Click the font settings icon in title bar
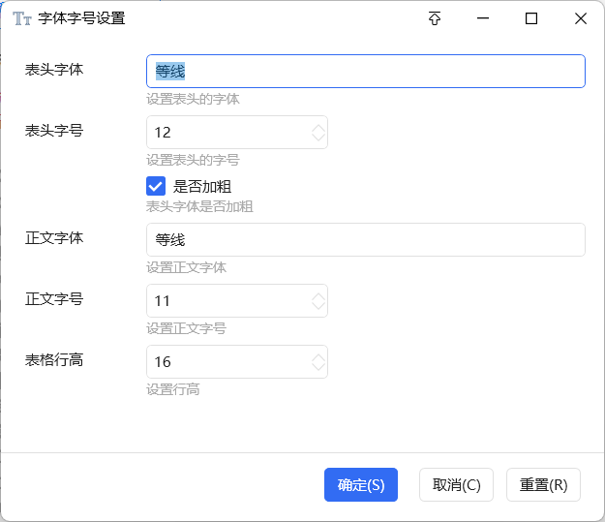The height and width of the screenshot is (522, 605). (22, 18)
